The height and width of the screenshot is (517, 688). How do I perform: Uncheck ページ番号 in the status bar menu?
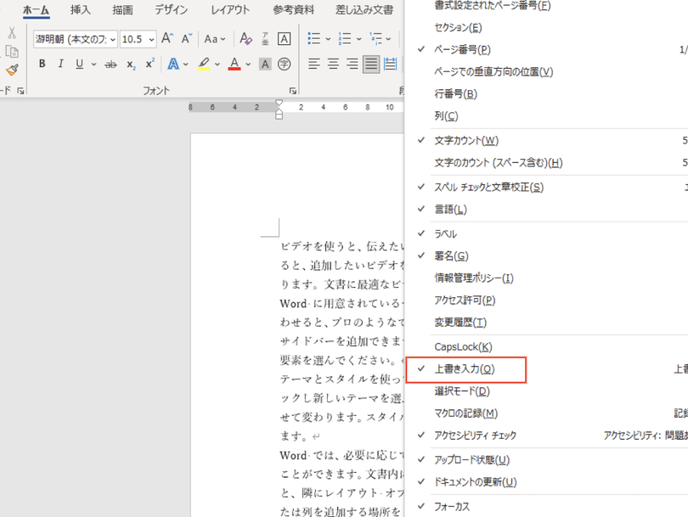coord(462,50)
